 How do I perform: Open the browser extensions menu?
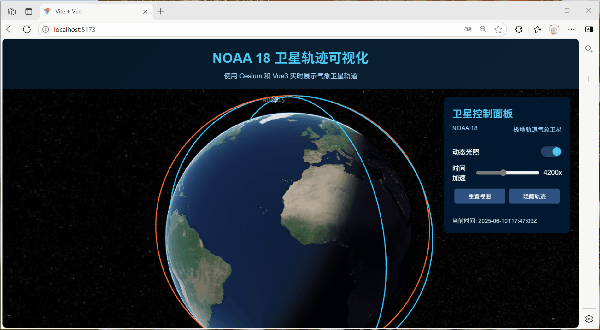coord(519,29)
